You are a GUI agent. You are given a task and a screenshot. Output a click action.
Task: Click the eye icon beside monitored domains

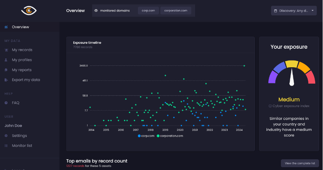point(96,11)
